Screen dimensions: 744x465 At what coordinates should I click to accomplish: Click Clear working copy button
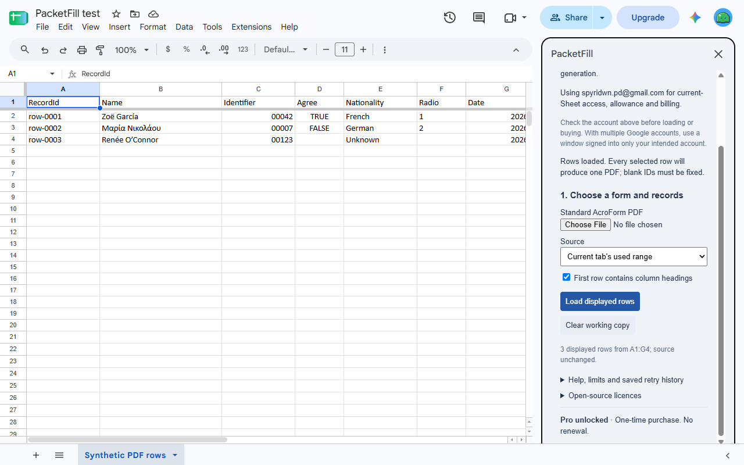[598, 325]
